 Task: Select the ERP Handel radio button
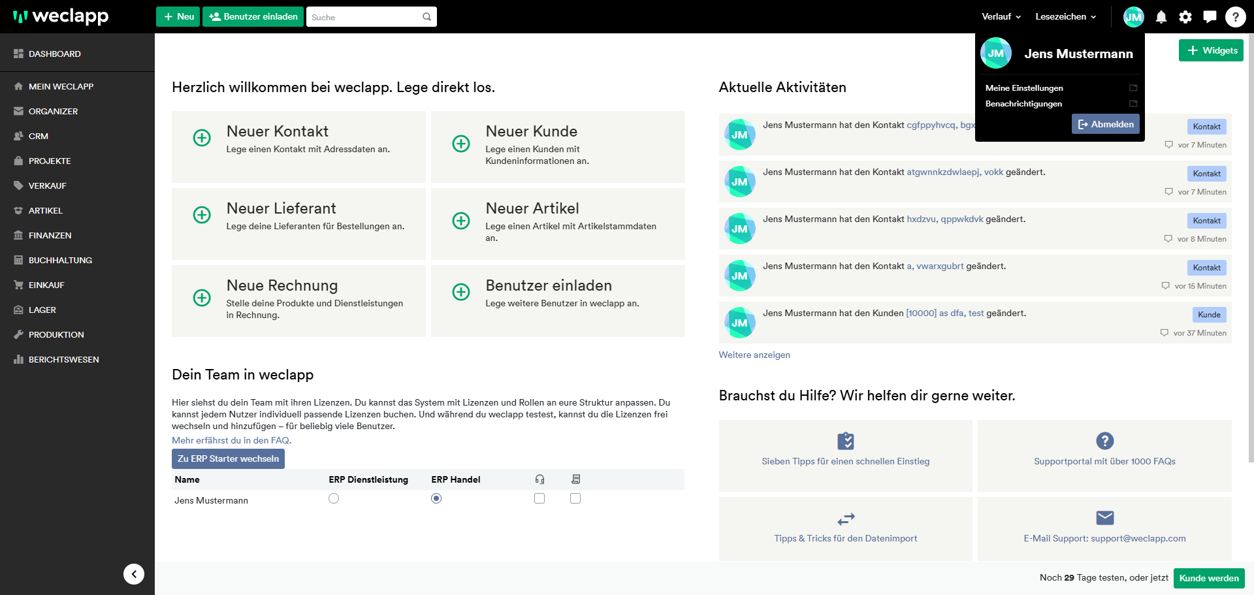(x=436, y=498)
